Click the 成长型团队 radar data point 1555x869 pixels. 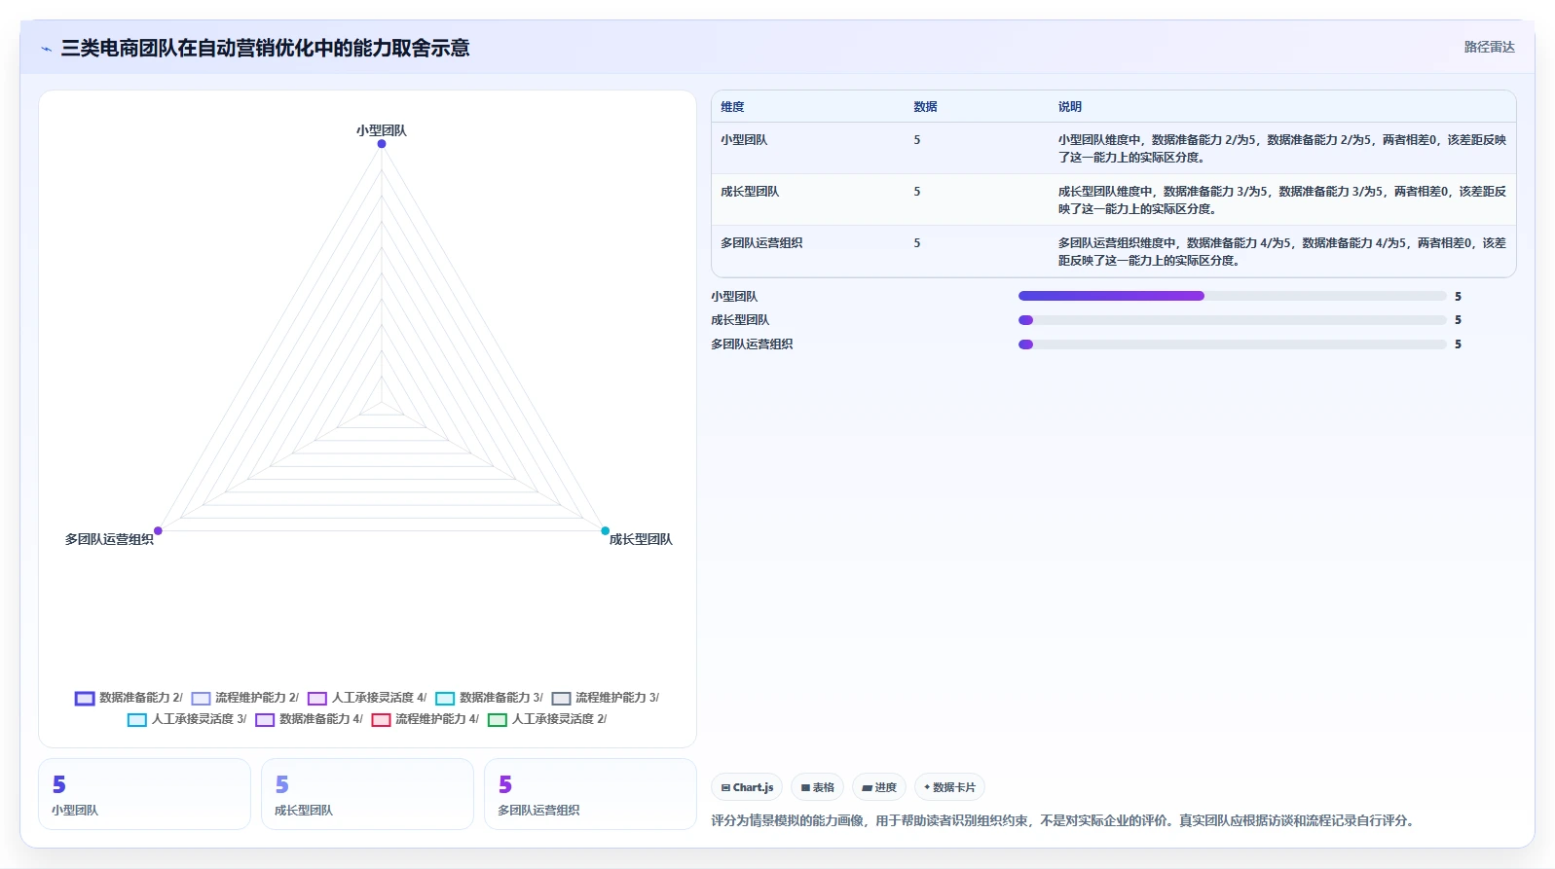605,530
